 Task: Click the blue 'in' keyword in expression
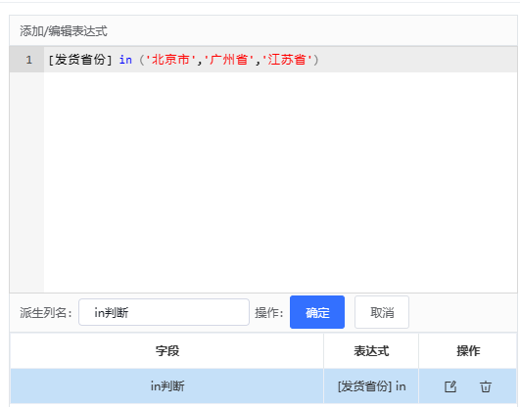coord(125,60)
